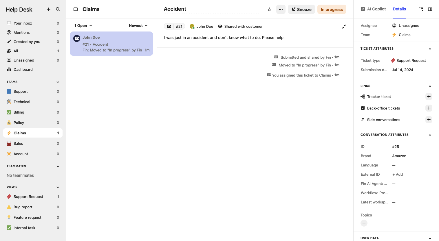Collapse the ticket message with arrows icon

click(x=344, y=27)
